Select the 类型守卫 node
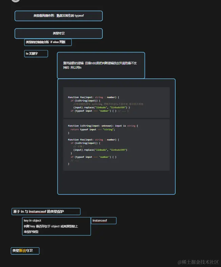 point(58,34)
